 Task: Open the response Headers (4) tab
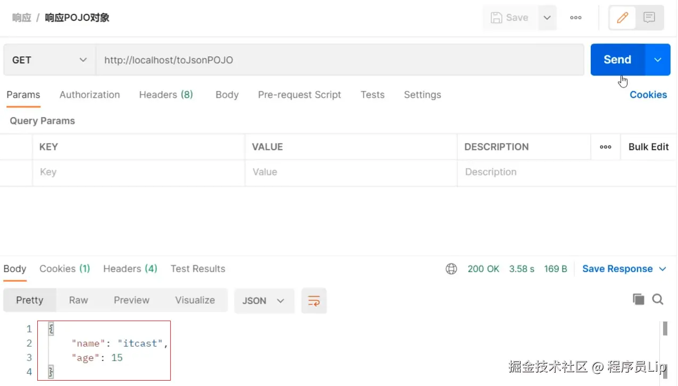[x=130, y=269]
